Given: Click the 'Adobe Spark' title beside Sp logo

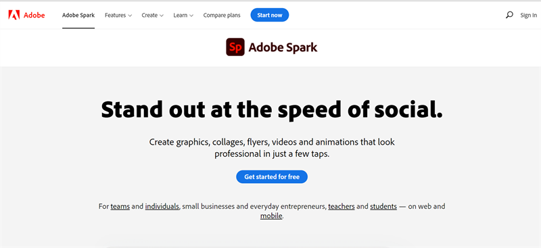Looking at the screenshot, I should (283, 47).
